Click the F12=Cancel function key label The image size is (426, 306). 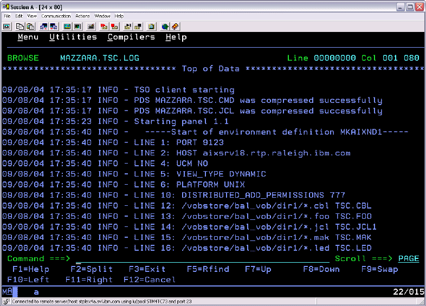[150, 279]
